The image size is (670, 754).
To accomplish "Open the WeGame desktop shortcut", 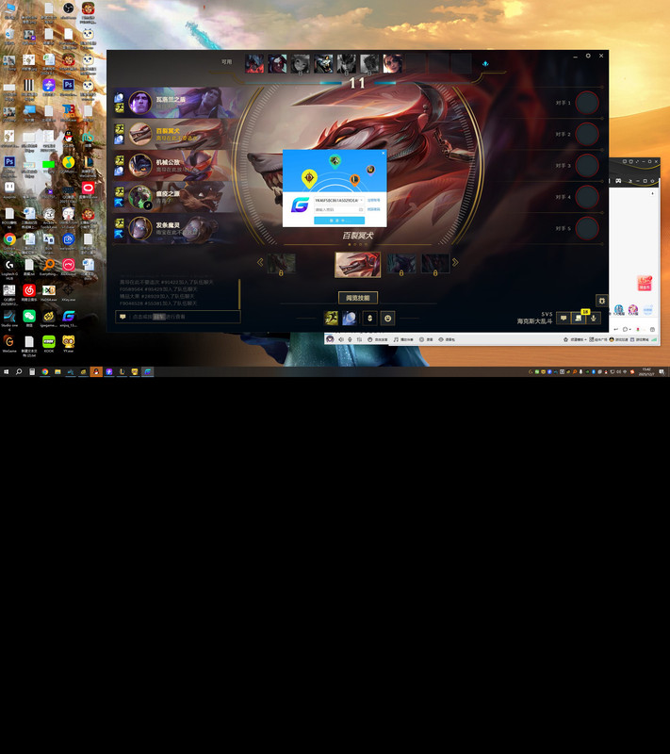I will (9, 344).
